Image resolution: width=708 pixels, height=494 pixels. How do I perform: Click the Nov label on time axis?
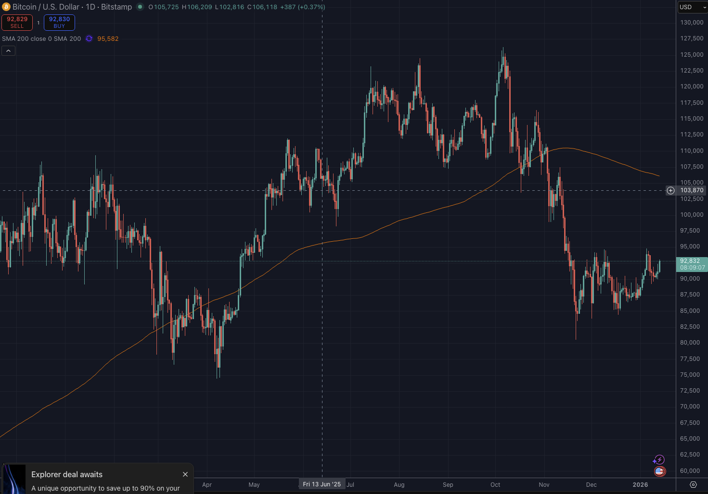pos(544,485)
